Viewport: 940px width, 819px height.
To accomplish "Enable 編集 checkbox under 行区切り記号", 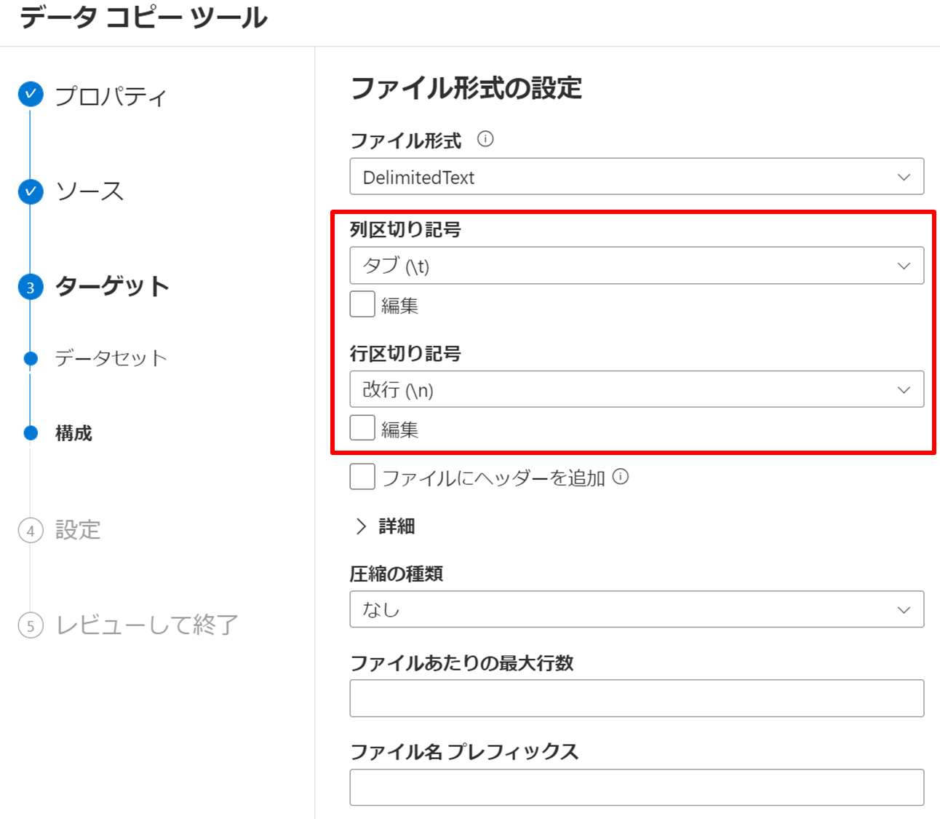I will coord(362,428).
